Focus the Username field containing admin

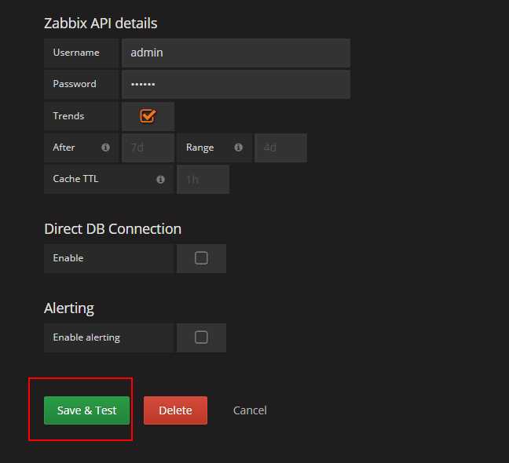click(x=236, y=53)
